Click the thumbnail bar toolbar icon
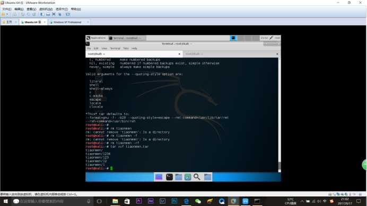The height and width of the screenshot is (206, 367). (x=48, y=14)
